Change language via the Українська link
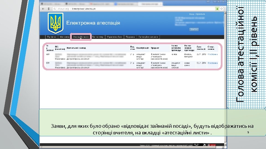The image size is (266, 149). pyautogui.click(x=200, y=14)
